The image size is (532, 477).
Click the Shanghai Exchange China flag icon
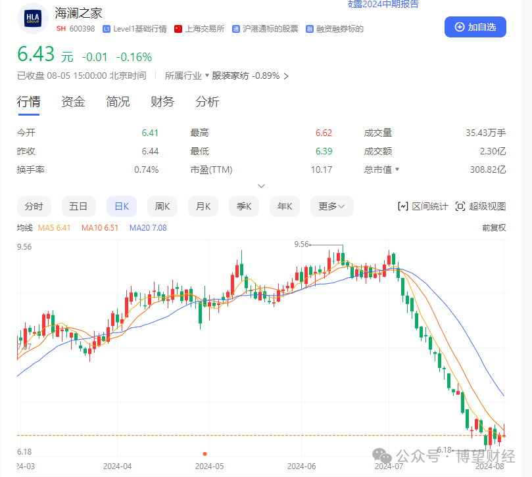click(178, 29)
